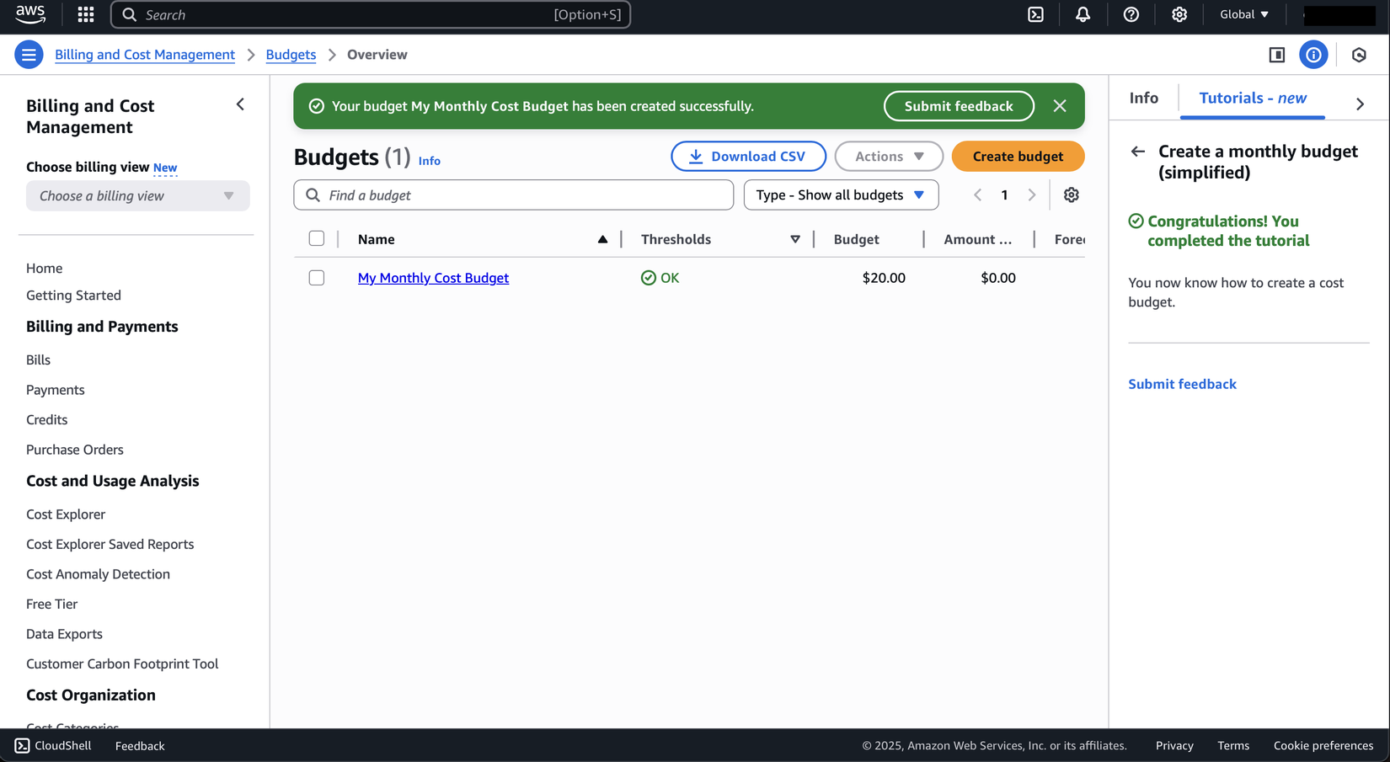This screenshot has height=762, width=1390.
Task: Open the hexagon icon beside the info circle
Action: coord(1359,55)
